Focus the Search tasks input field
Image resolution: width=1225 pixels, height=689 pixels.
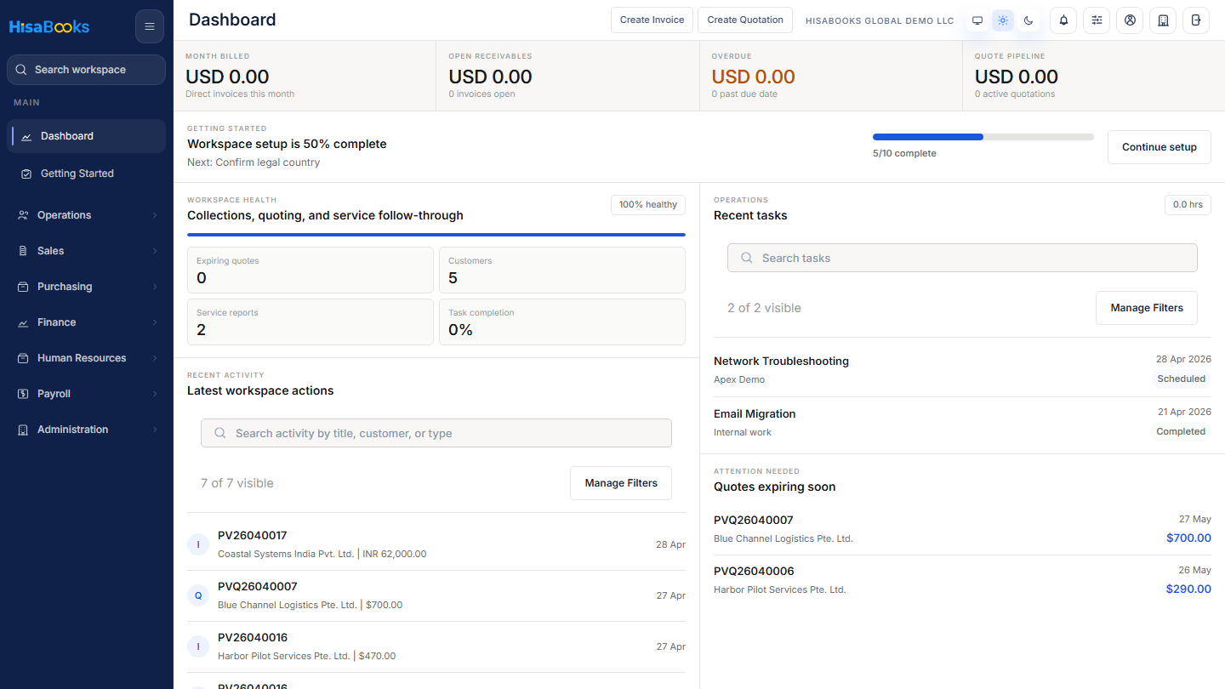click(962, 258)
